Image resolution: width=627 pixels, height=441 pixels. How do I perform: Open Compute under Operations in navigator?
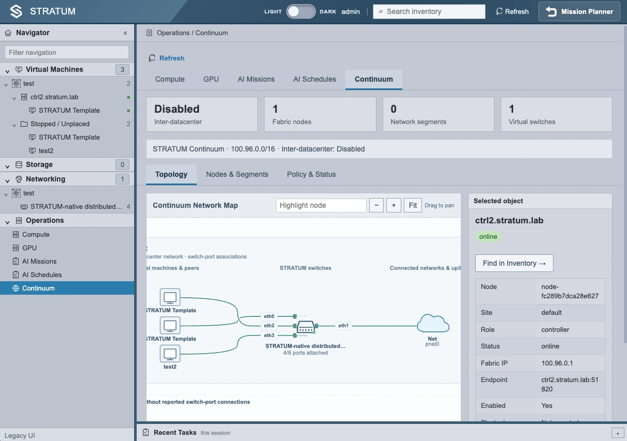click(36, 234)
